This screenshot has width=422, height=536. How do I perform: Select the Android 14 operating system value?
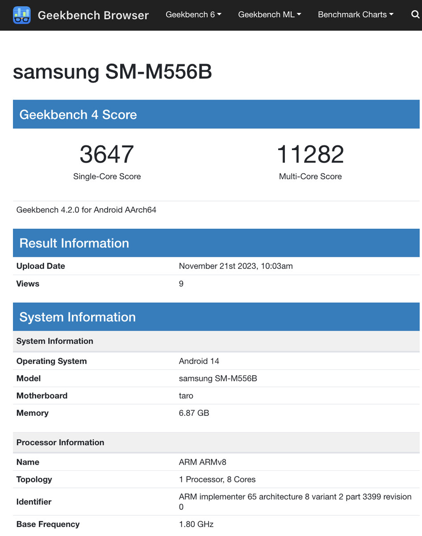[x=199, y=361]
